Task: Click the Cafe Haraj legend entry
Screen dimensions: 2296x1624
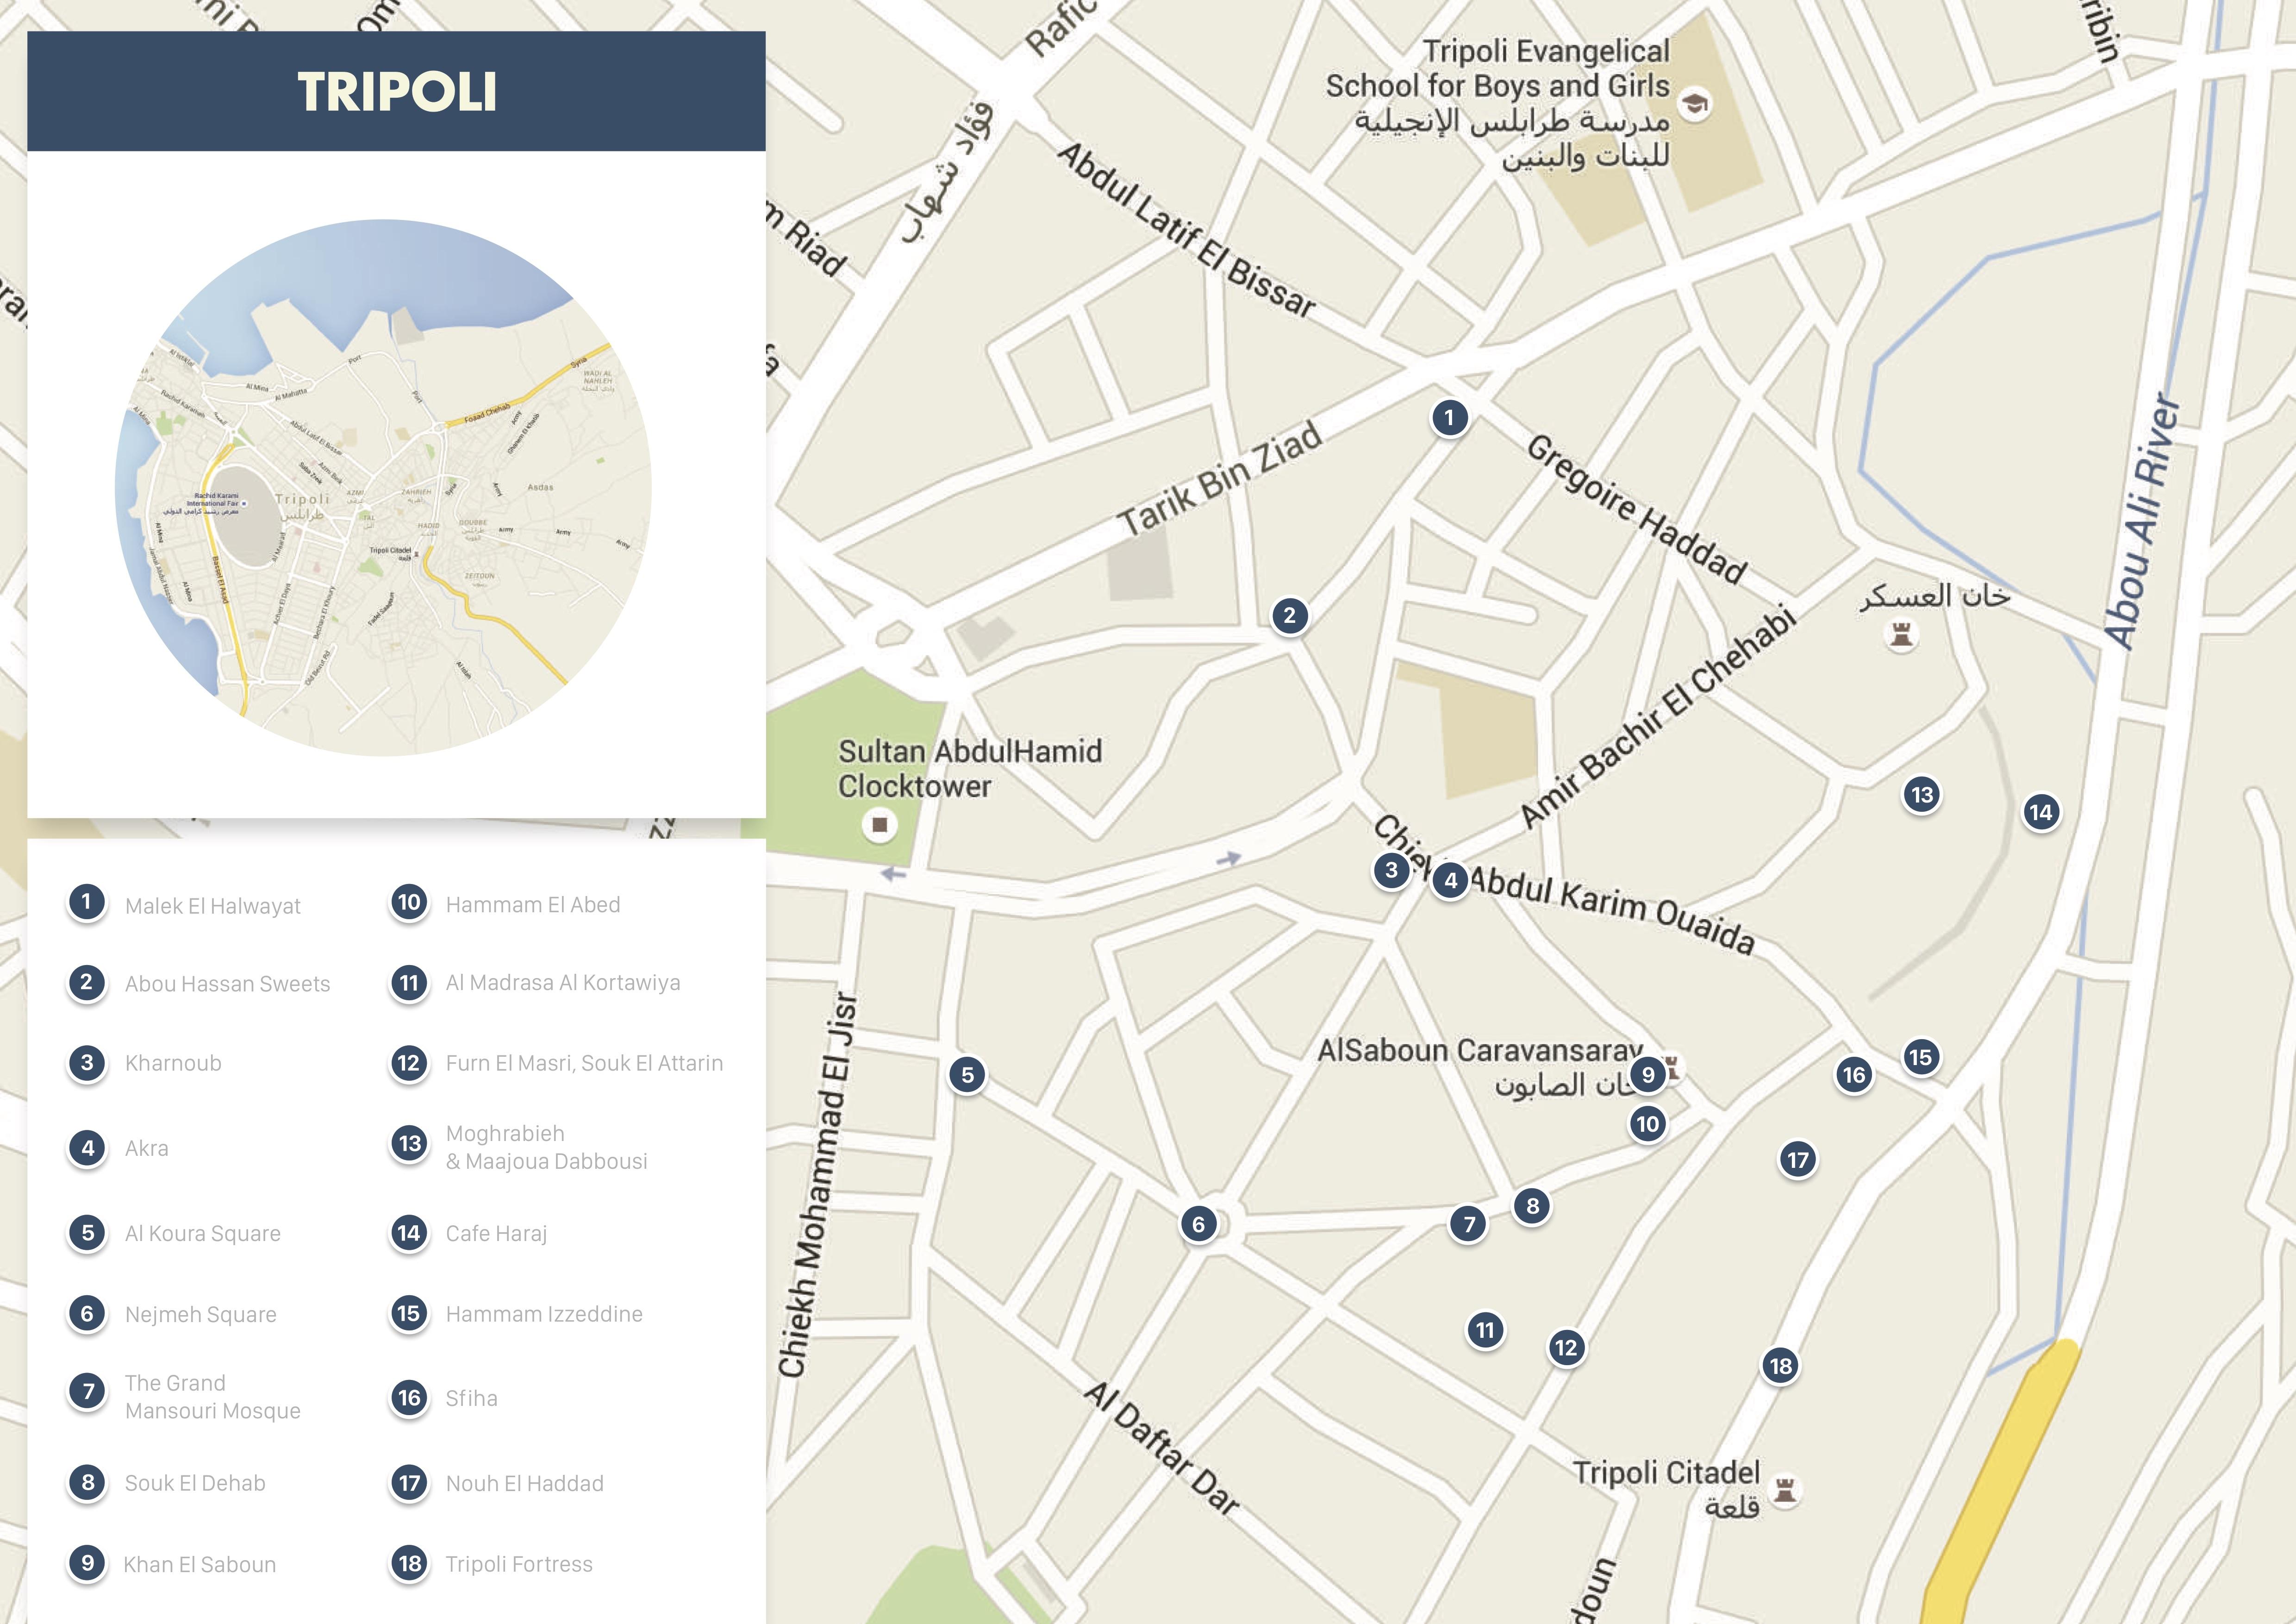Action: [x=496, y=1233]
